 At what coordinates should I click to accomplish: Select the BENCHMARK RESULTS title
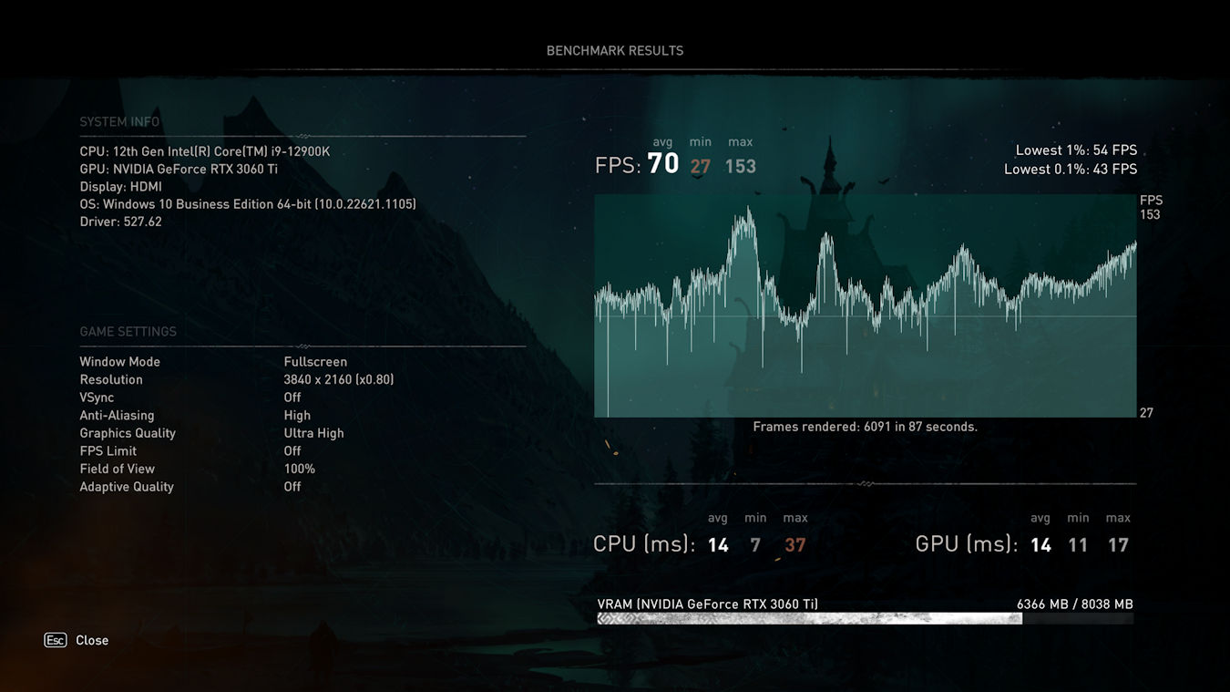(x=615, y=51)
